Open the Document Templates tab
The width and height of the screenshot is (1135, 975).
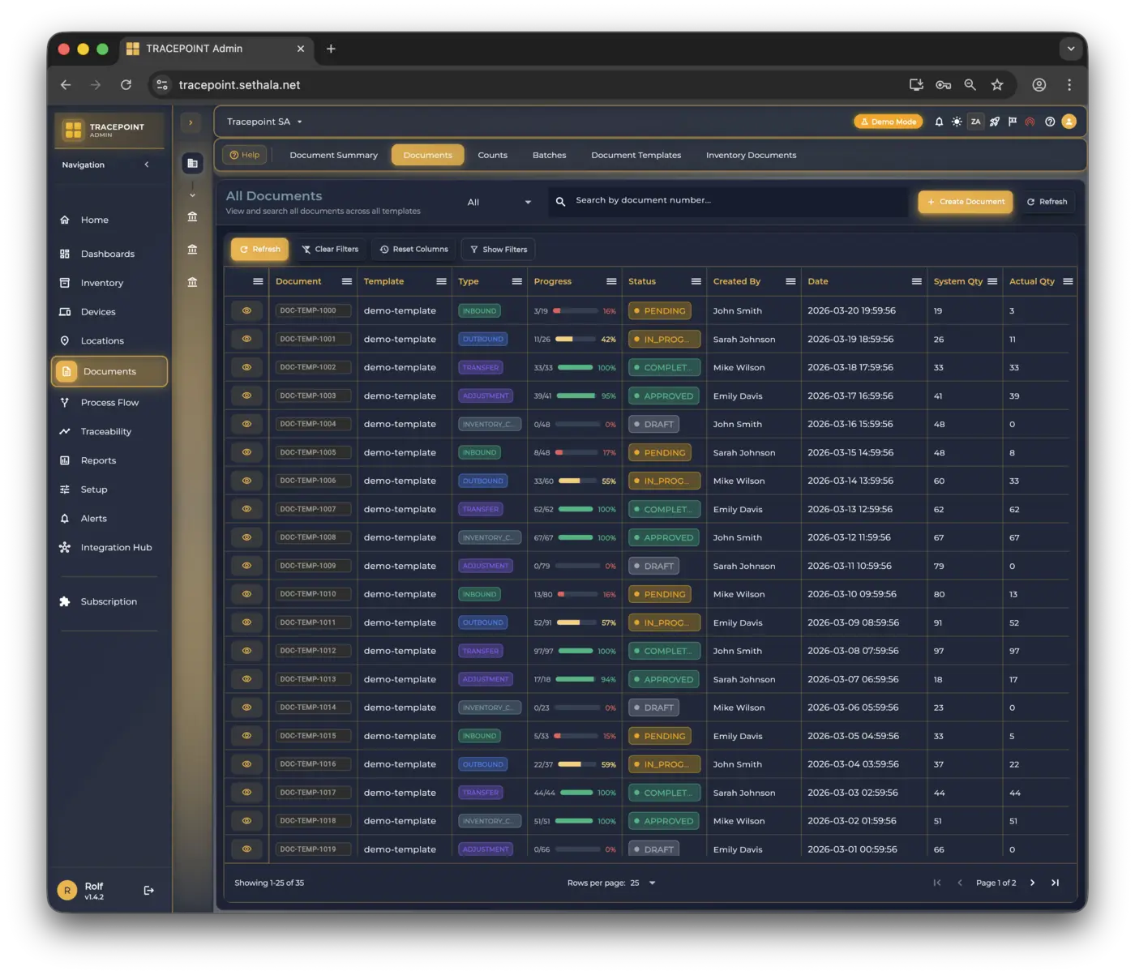636,155
